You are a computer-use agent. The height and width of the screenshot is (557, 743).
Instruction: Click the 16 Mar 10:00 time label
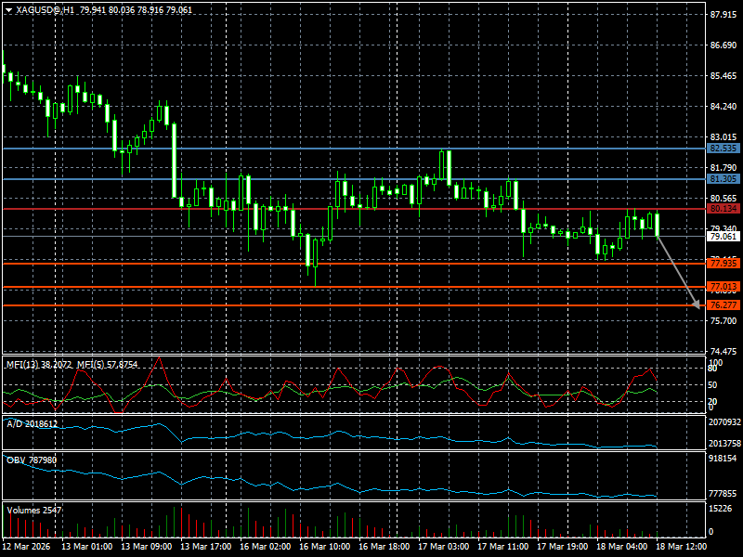coord(326,547)
